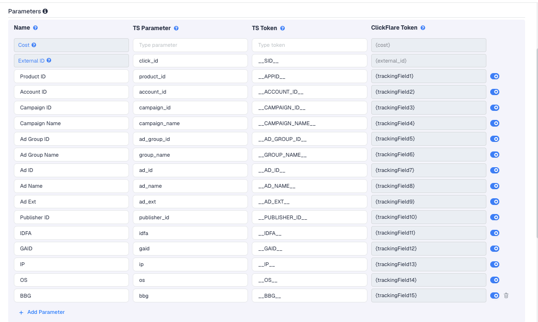The image size is (538, 322).
Task: Click the Account ID name field
Action: point(71,92)
